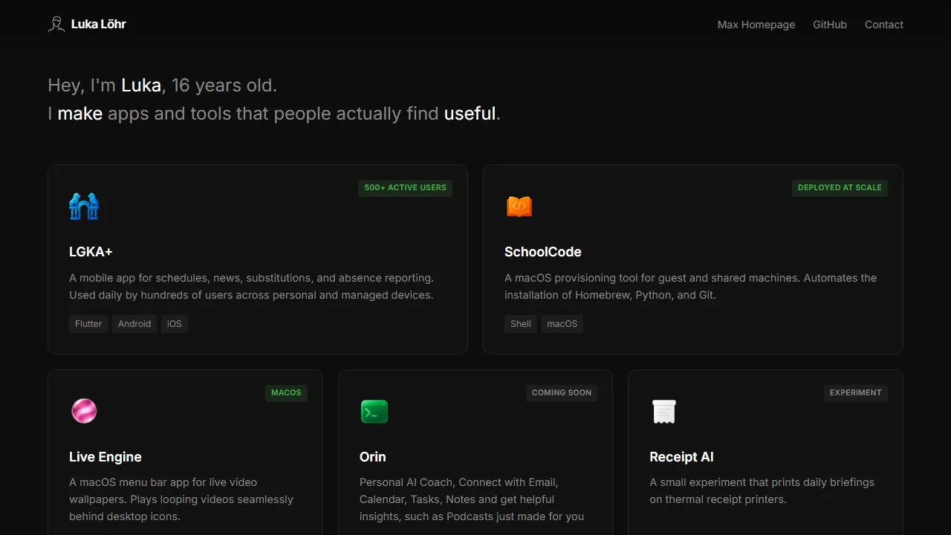Viewport: 951px width, 535px height.
Task: Click the person avatar icon in the header
Action: (x=56, y=24)
